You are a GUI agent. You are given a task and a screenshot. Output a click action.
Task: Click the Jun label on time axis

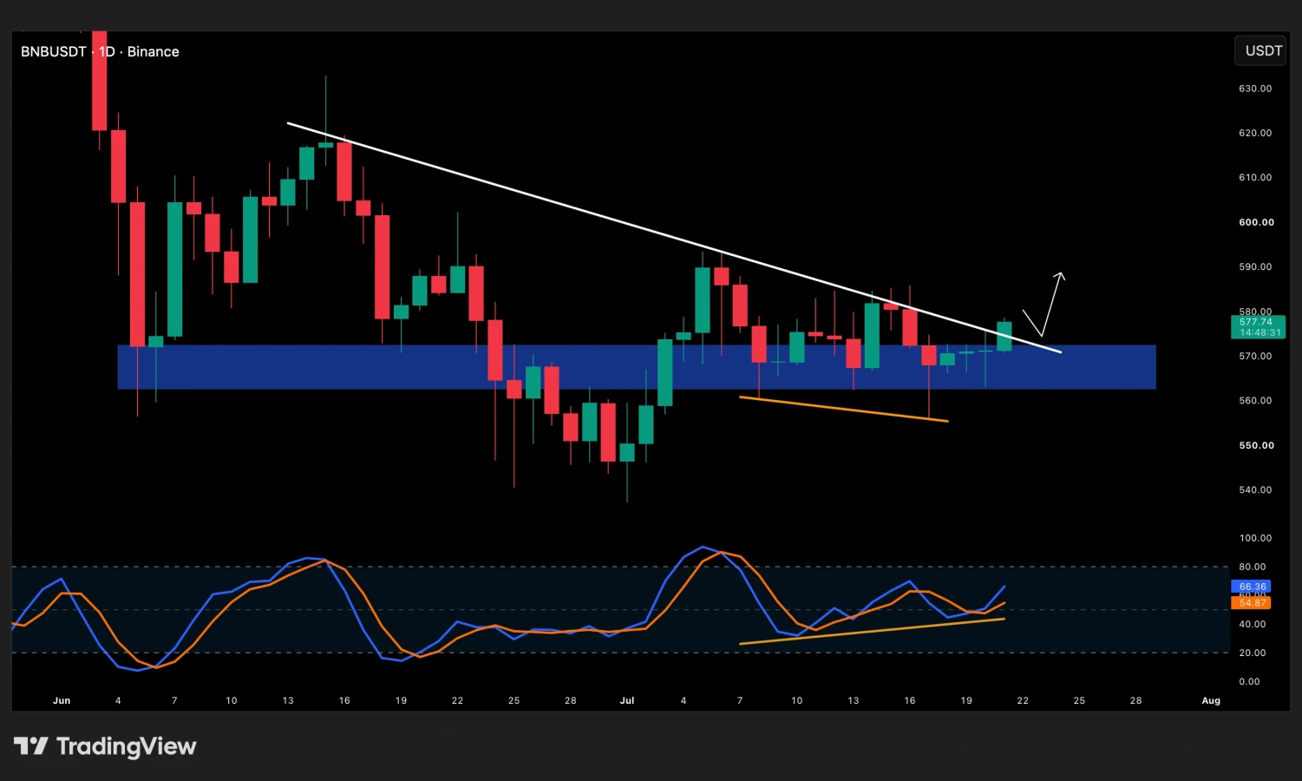coord(62,700)
